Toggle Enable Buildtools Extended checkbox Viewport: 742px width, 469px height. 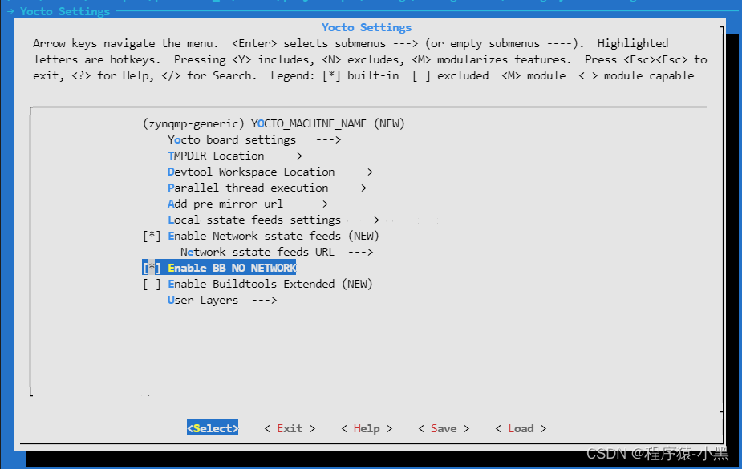[x=152, y=284]
